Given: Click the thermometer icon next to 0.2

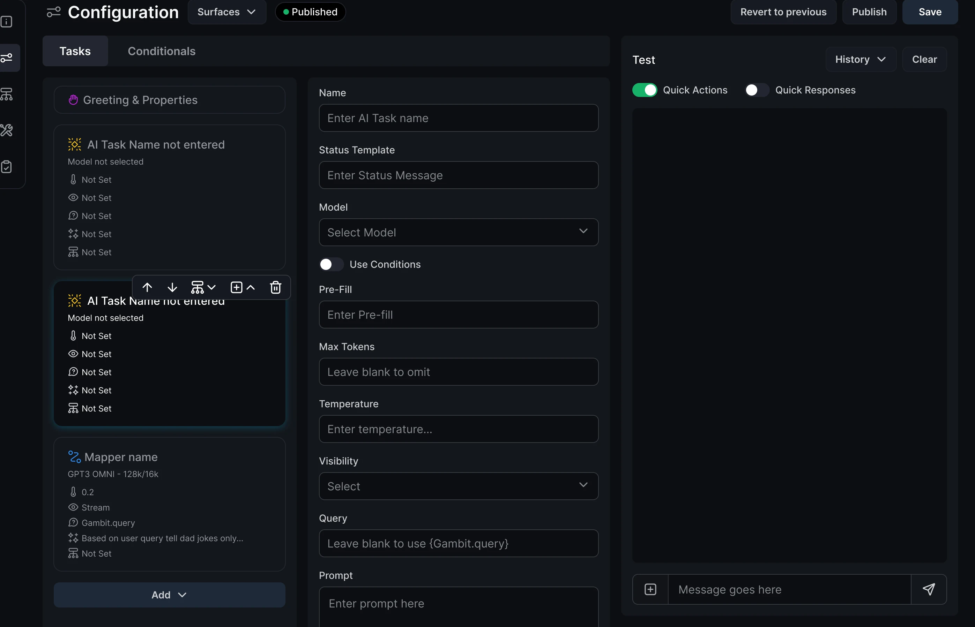Looking at the screenshot, I should coord(73,492).
